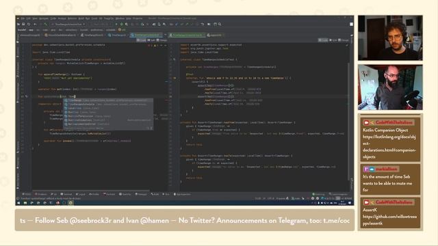
Task: Switch to the TimeRange.kt editor tab
Action: [118, 35]
